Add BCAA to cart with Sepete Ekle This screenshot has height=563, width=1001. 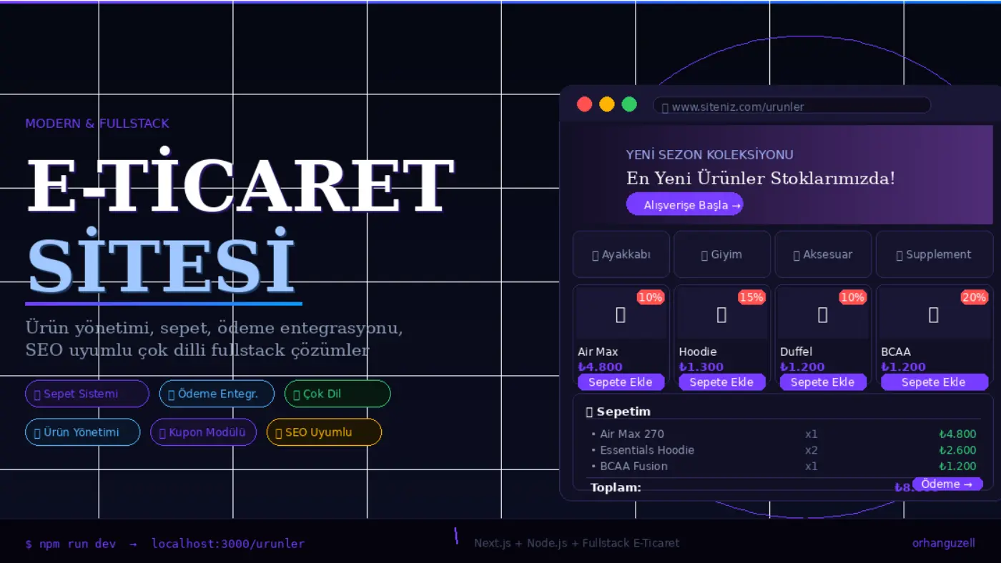pyautogui.click(x=934, y=382)
